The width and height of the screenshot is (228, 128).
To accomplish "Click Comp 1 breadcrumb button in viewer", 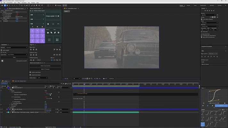I will pyautogui.click(x=66, y=11).
